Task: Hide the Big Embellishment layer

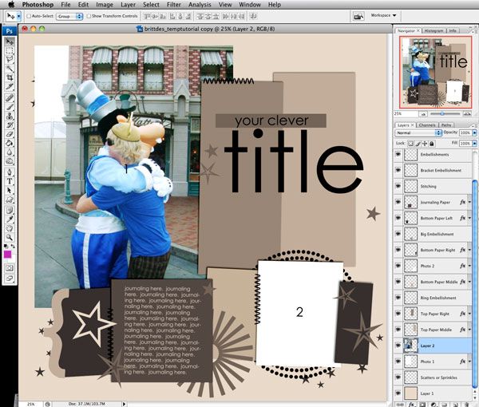Action: pos(398,234)
